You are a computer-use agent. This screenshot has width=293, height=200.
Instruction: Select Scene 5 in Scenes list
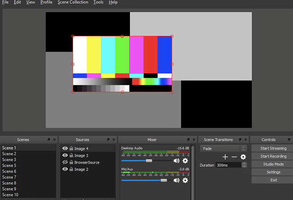point(9,165)
